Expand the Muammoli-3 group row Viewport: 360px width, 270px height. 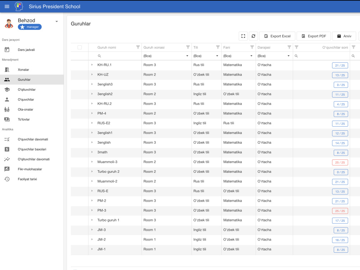pyautogui.click(x=92, y=162)
